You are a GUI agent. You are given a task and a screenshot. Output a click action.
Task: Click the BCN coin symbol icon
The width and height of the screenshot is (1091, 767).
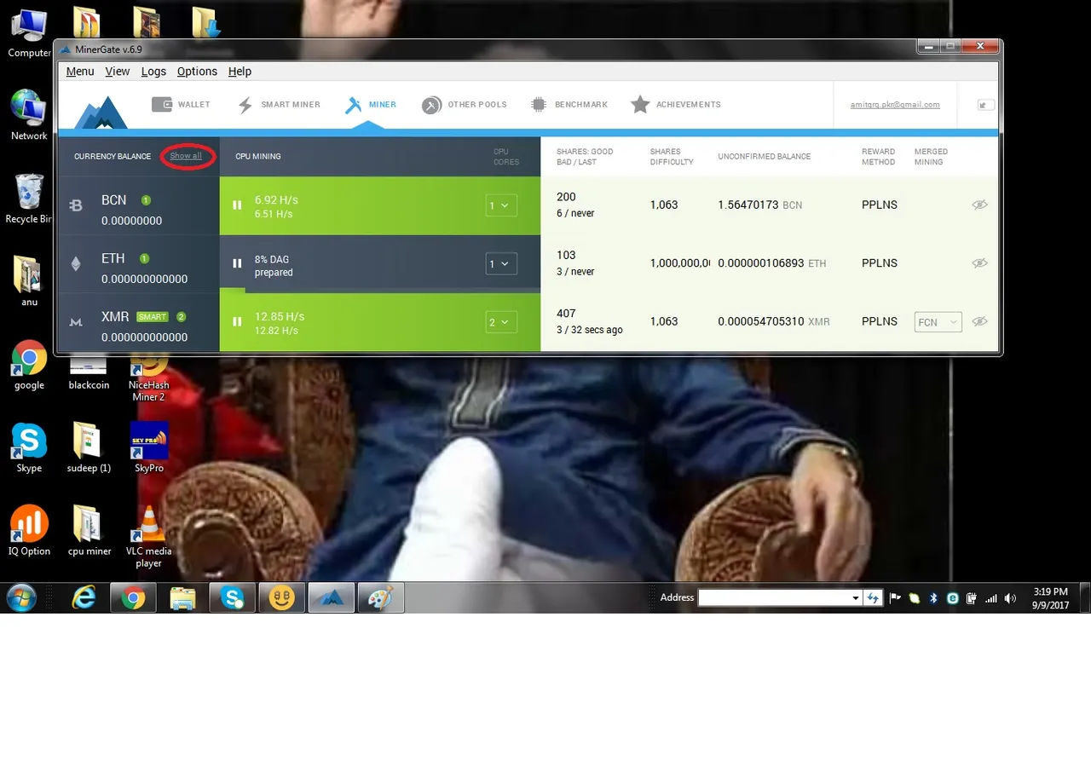pyautogui.click(x=76, y=205)
